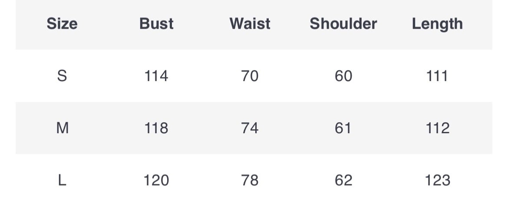Image resolution: width=508 pixels, height=213 pixels.
Task: Click bust value 118 for size M
Action: point(156,128)
